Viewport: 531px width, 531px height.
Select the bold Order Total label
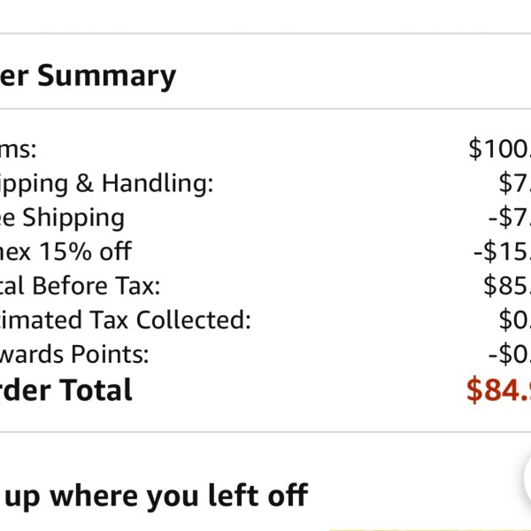65,389
